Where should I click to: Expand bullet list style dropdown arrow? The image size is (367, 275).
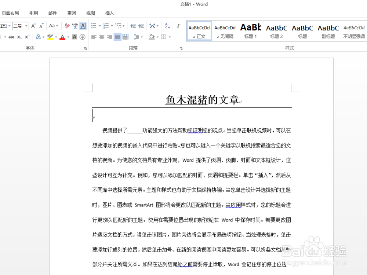pyautogui.click(x=100, y=26)
